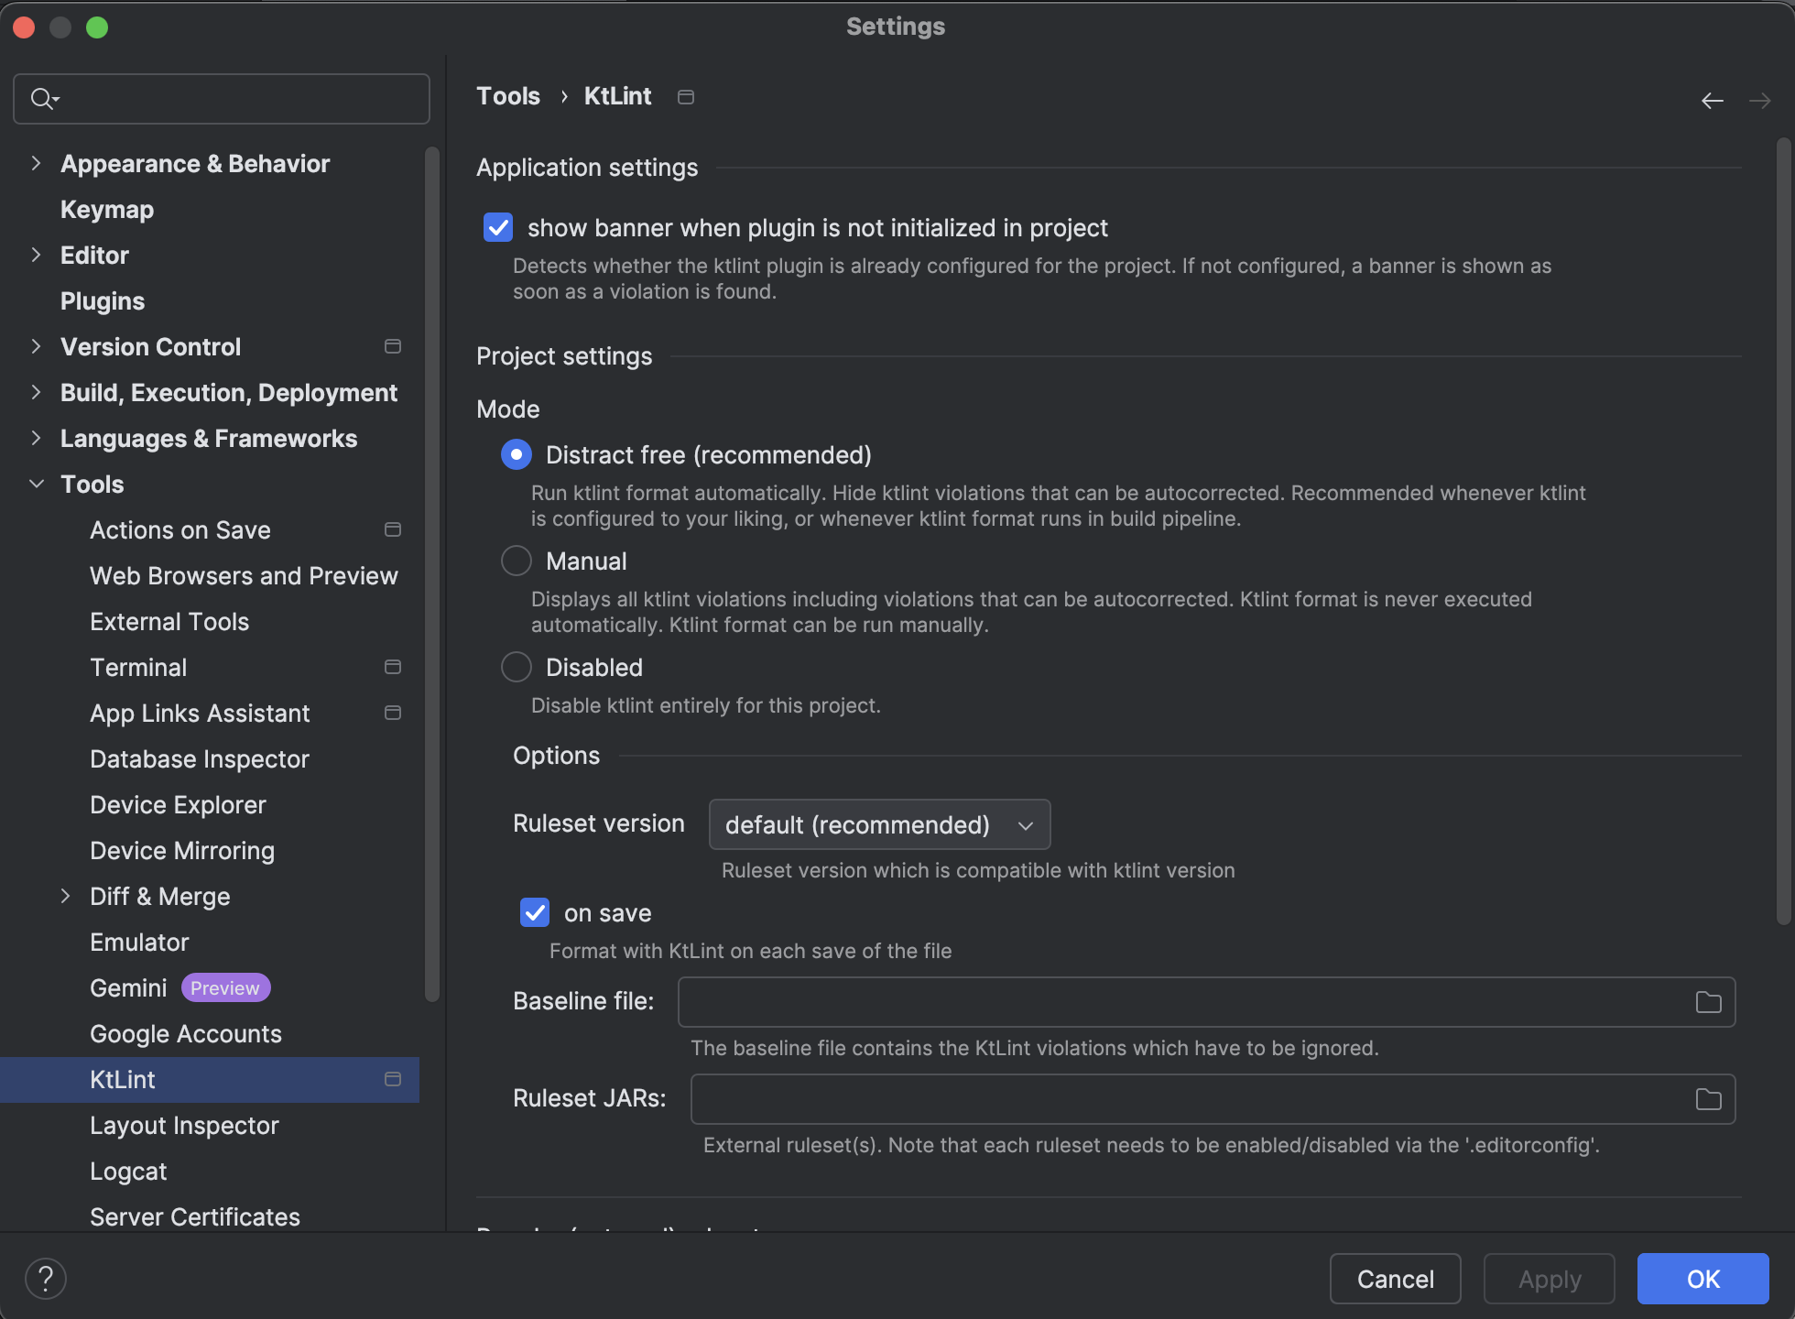Select the Disabled mode radio button
The image size is (1795, 1319).
[x=517, y=668]
